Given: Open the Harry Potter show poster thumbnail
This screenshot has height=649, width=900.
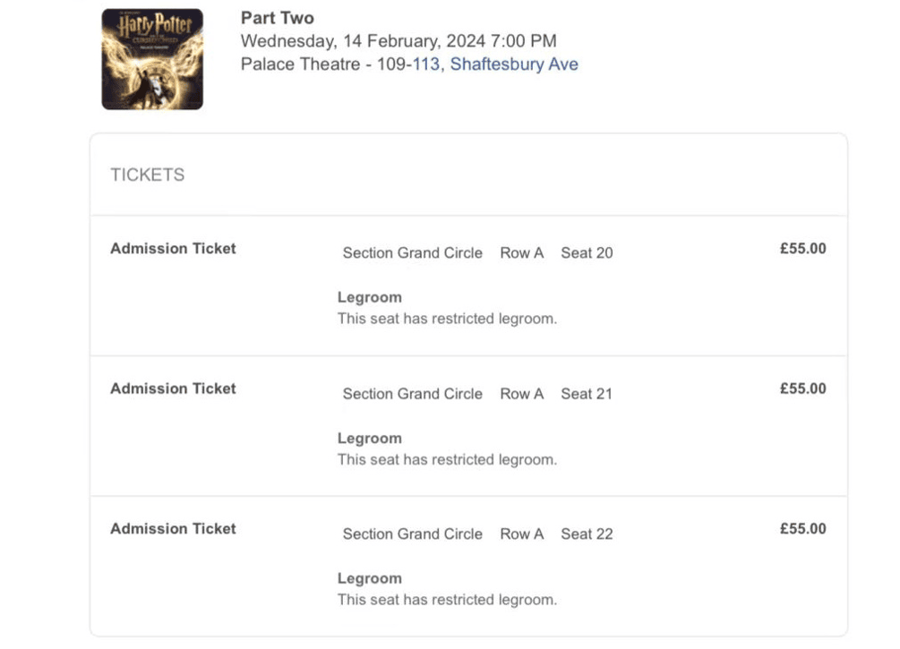Looking at the screenshot, I should [152, 59].
